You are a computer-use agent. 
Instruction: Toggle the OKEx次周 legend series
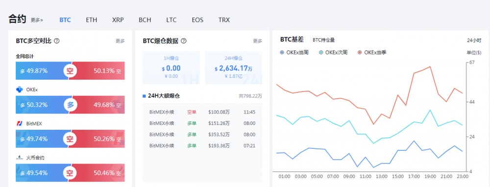(x=333, y=52)
